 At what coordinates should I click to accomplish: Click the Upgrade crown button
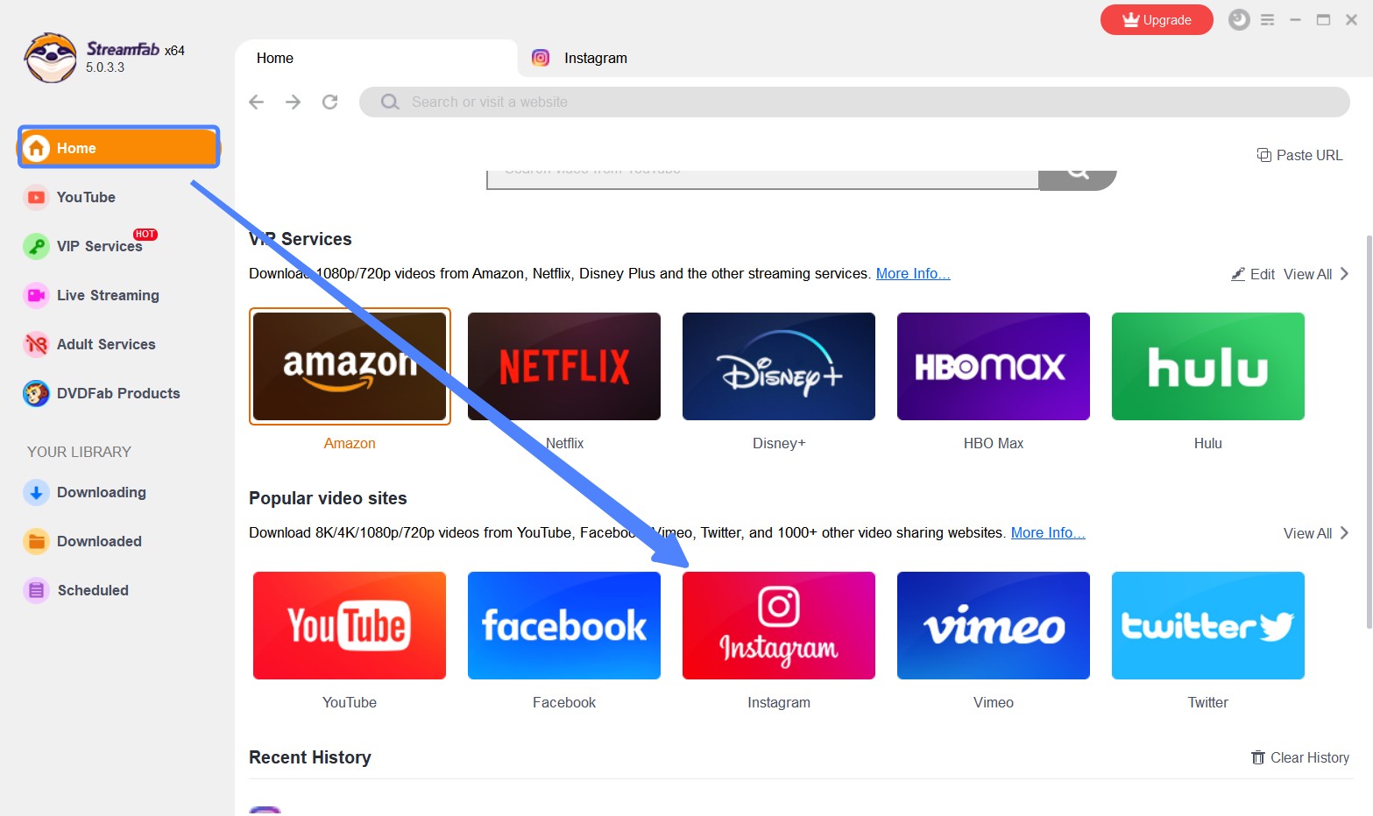(x=1157, y=20)
